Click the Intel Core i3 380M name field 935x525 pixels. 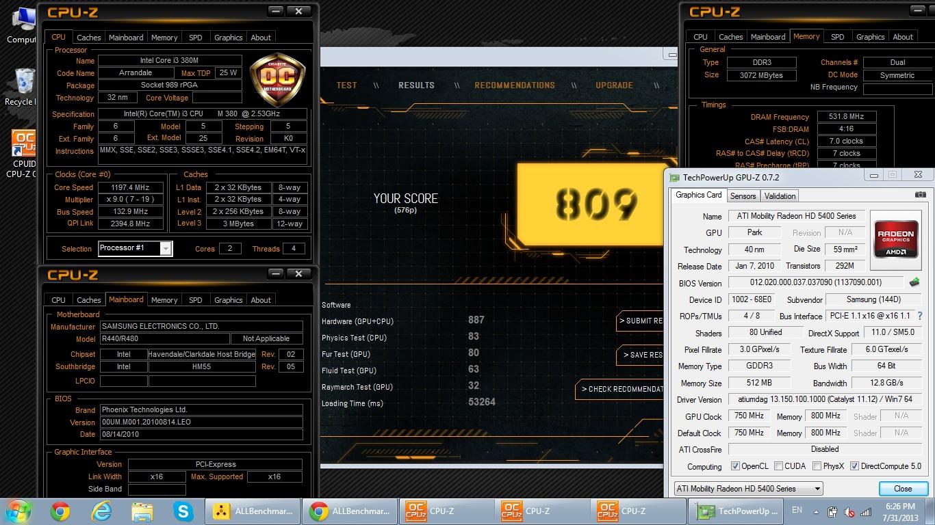point(170,60)
